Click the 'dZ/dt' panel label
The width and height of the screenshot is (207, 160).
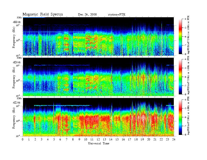(17, 102)
